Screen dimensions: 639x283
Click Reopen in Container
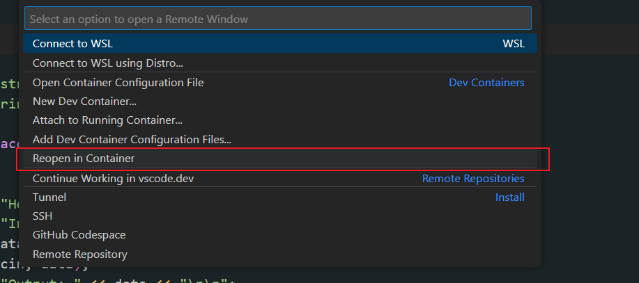click(84, 159)
